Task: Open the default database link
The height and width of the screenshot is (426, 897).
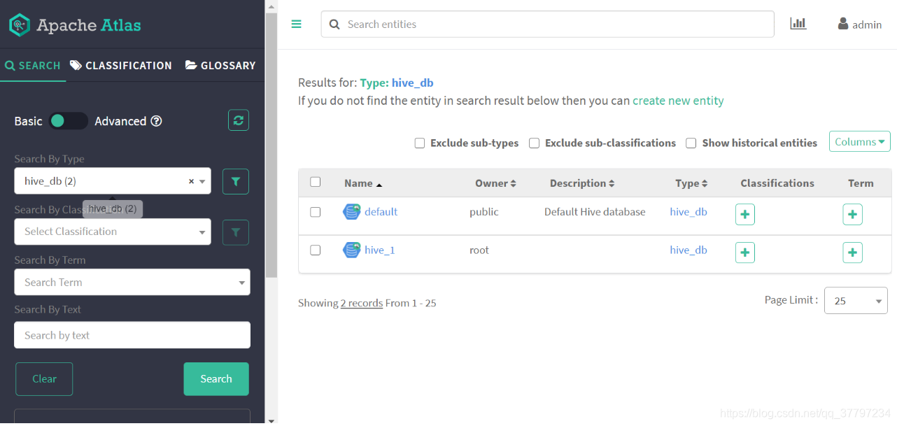Action: (x=381, y=211)
